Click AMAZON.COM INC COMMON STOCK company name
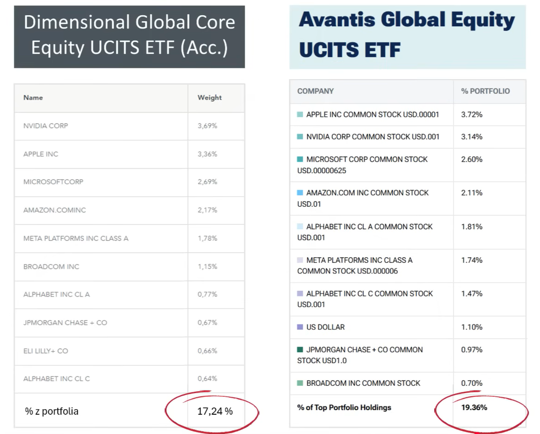The height and width of the screenshot is (434, 540). click(363, 198)
